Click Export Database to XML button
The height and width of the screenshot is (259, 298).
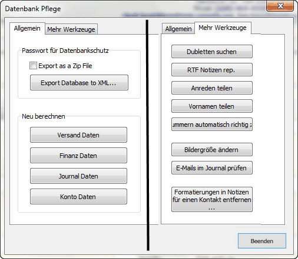(79, 83)
